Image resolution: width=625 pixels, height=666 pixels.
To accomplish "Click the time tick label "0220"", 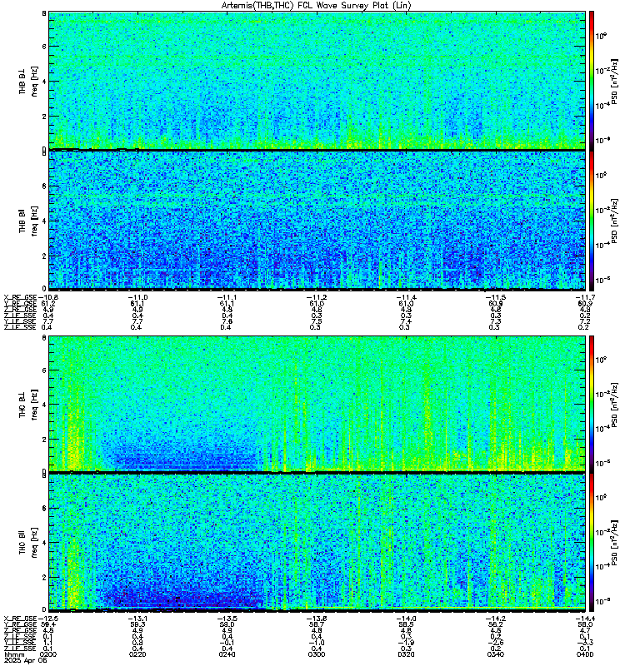I will coord(137,654).
